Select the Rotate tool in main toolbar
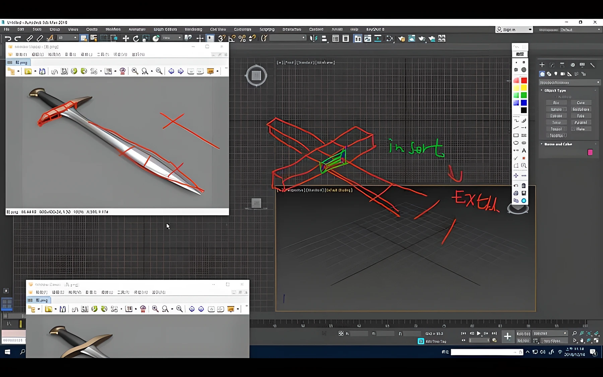 tap(136, 39)
